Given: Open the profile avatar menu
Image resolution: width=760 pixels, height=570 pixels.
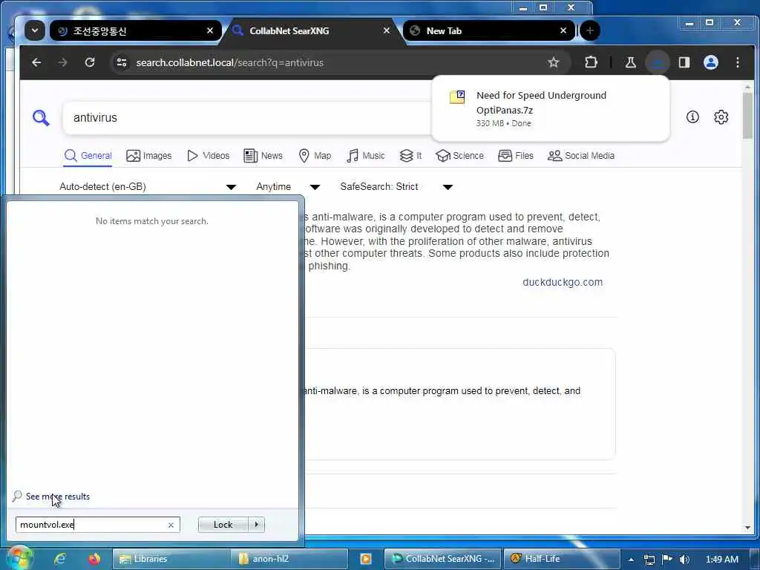Looking at the screenshot, I should coord(710,62).
